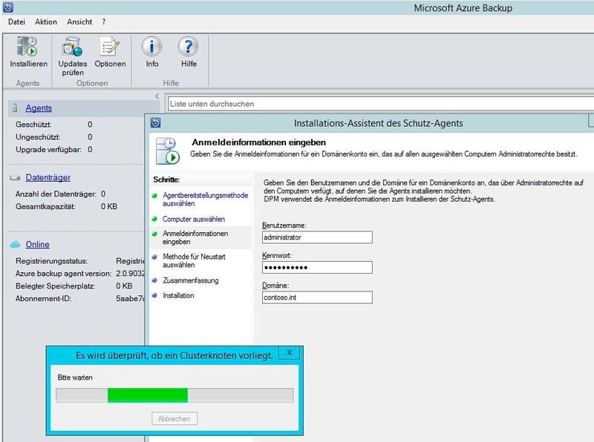The width and height of the screenshot is (594, 442).
Task: Click the Ungeschützt label
Action: pos(38,137)
